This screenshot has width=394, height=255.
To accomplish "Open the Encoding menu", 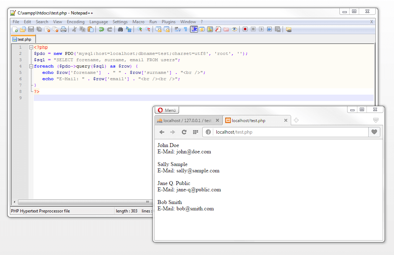I will 76,22.
